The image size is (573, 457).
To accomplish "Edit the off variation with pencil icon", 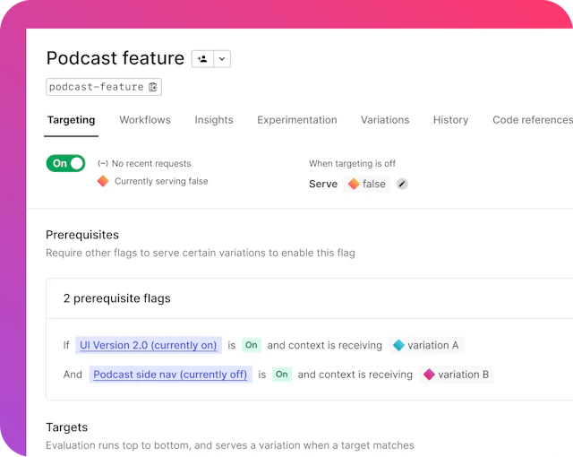I will [x=402, y=184].
